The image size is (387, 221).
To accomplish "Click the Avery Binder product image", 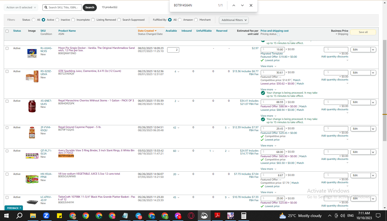I will pos(32,156).
